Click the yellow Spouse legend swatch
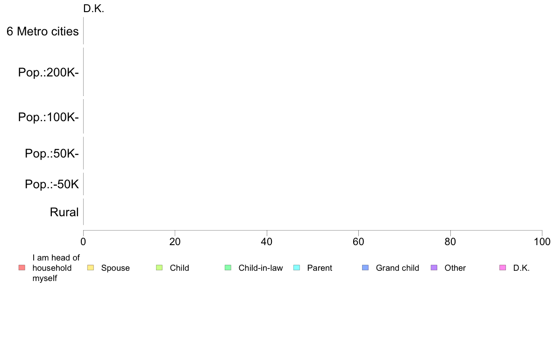This screenshot has width=555, height=343. tap(91, 268)
